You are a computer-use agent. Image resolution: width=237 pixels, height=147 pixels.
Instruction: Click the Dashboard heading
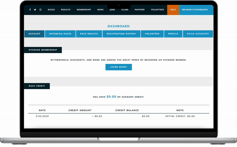[118, 26]
